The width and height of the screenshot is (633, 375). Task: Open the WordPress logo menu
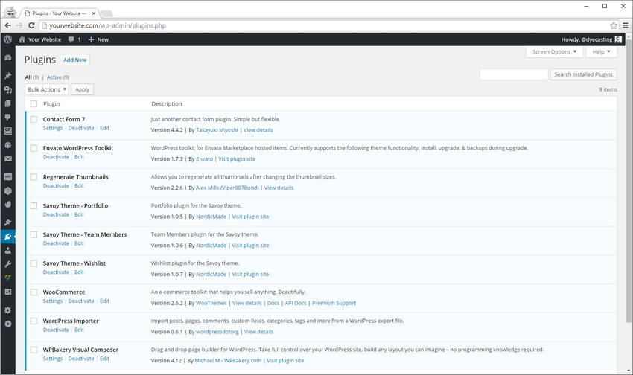coord(7,39)
